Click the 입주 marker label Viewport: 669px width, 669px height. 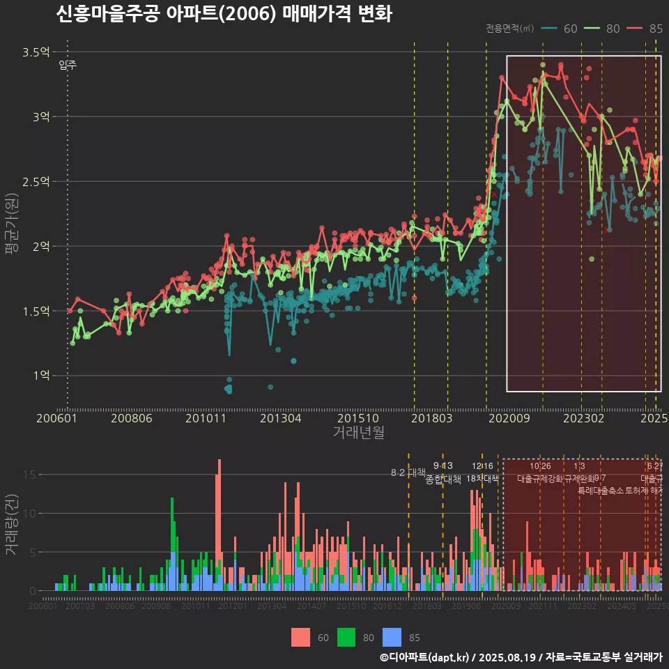click(68, 65)
